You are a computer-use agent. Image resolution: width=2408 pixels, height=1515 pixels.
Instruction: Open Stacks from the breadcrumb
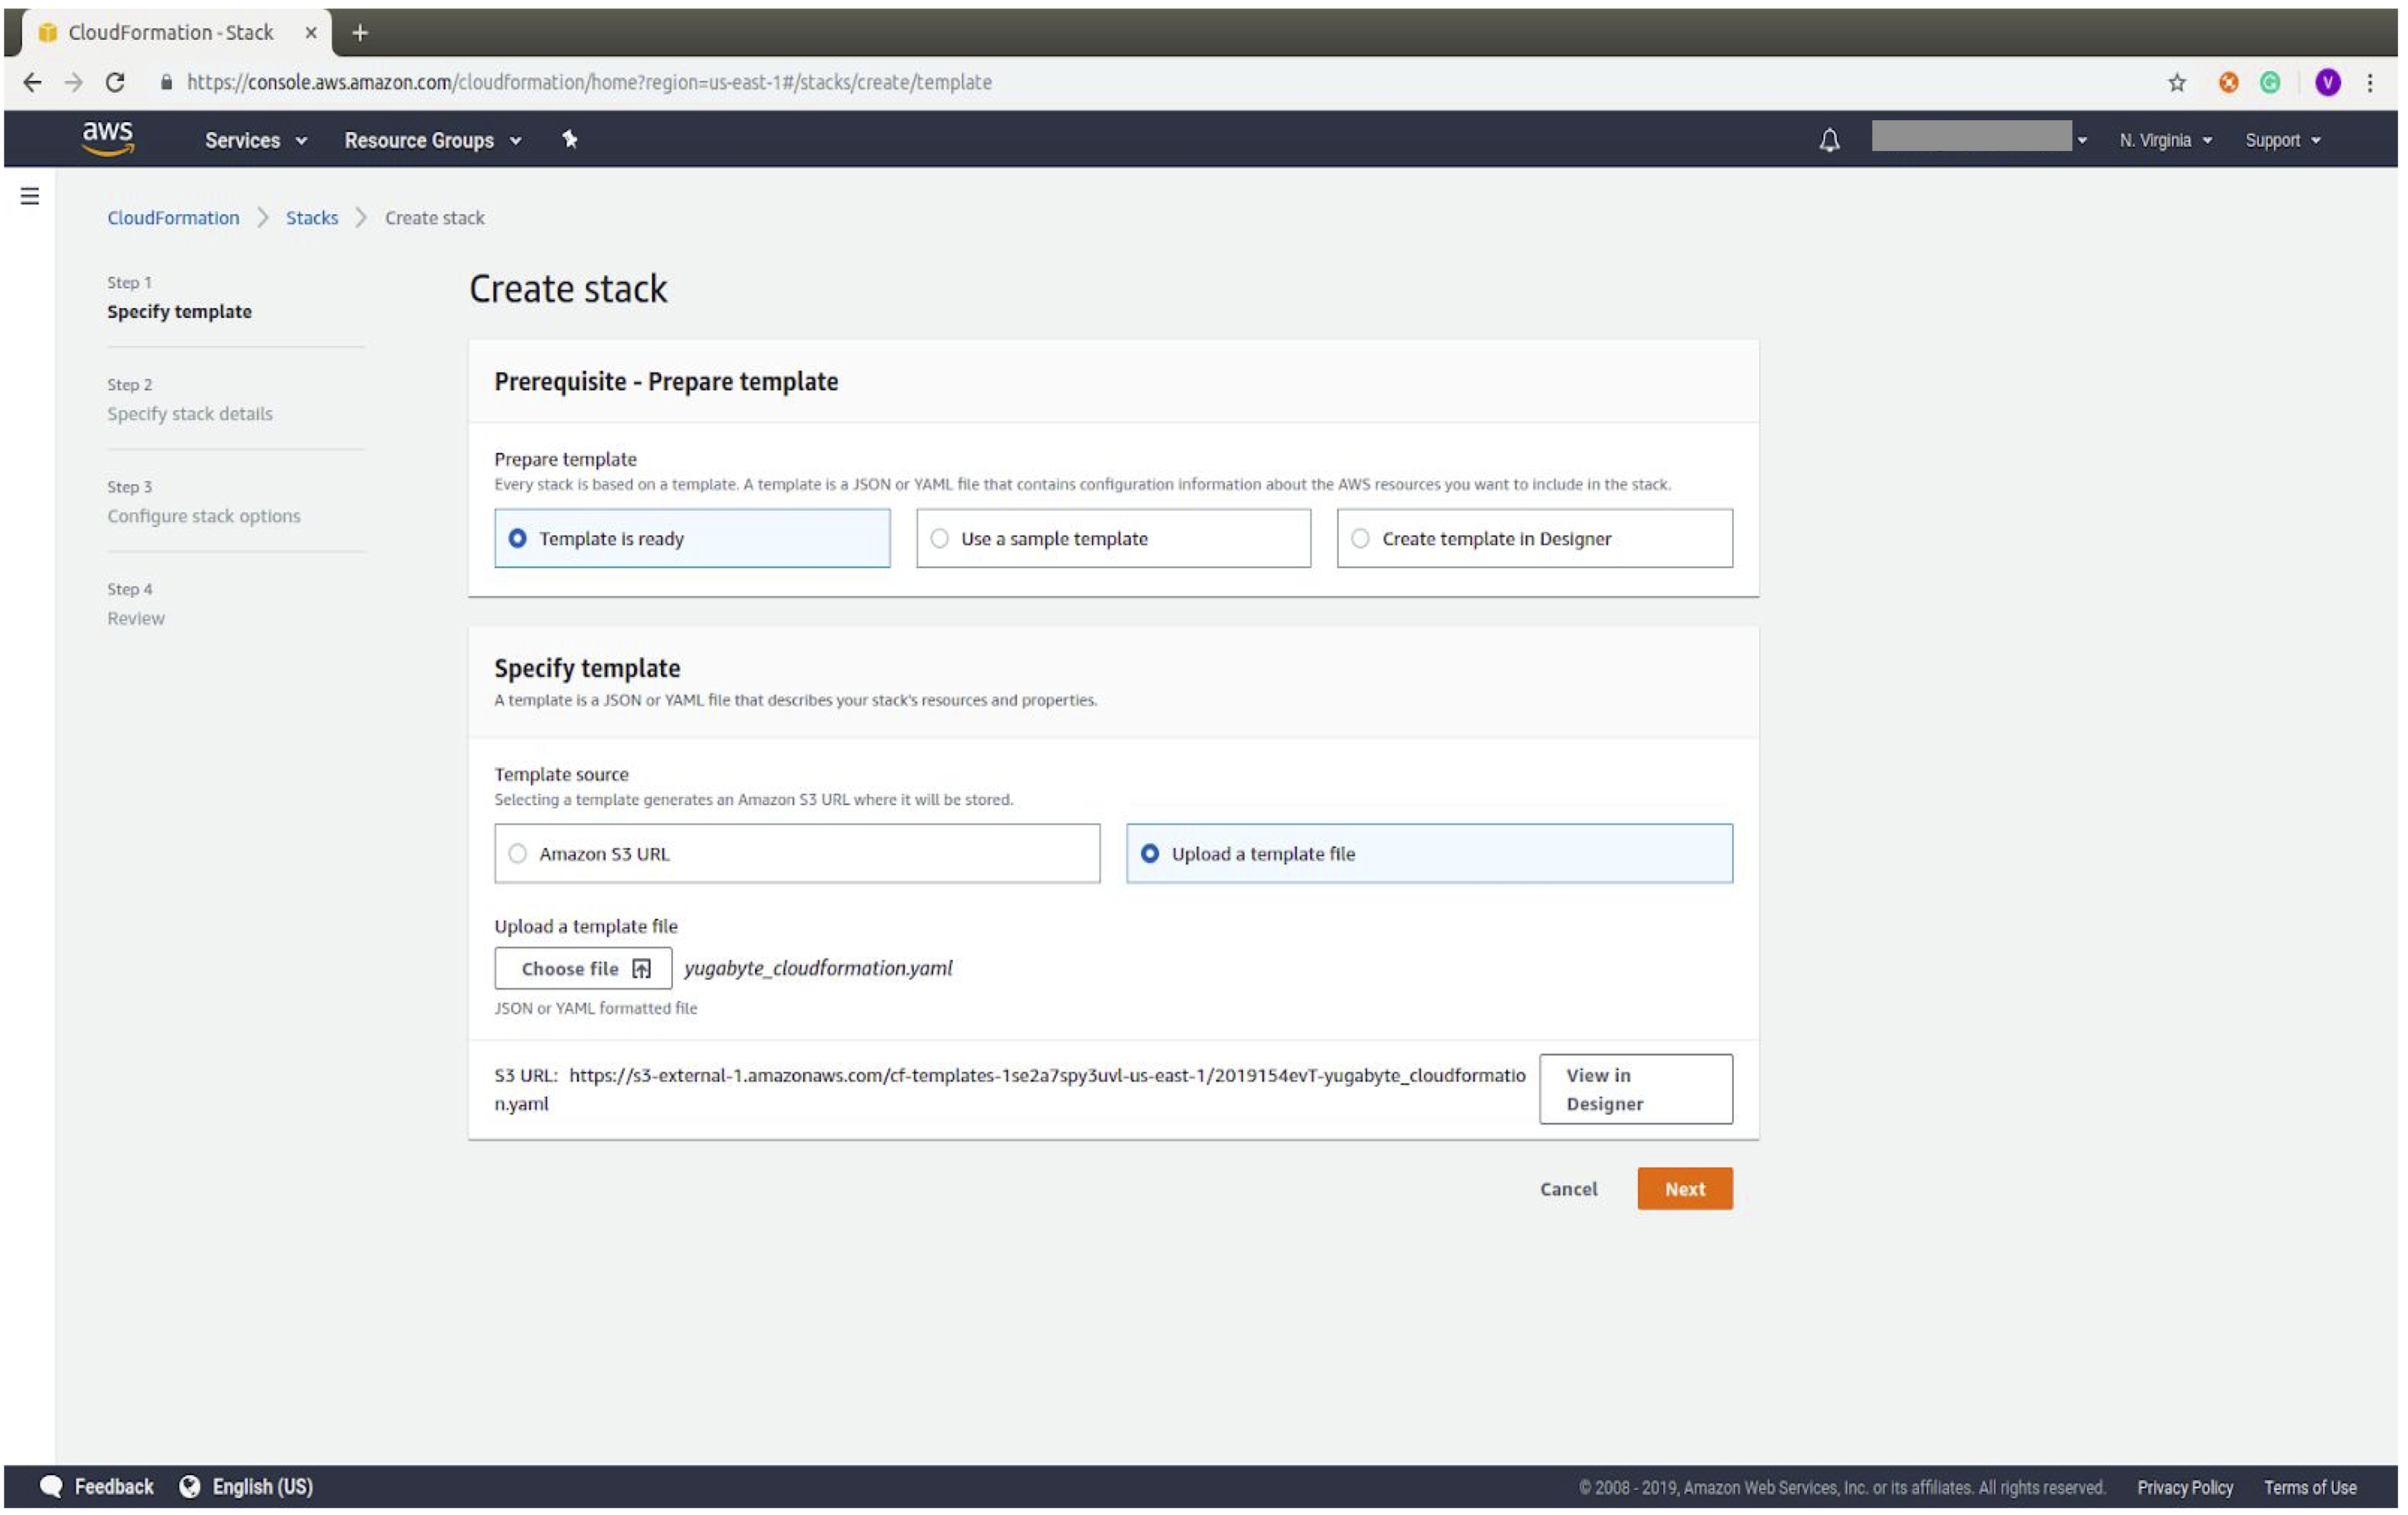312,217
